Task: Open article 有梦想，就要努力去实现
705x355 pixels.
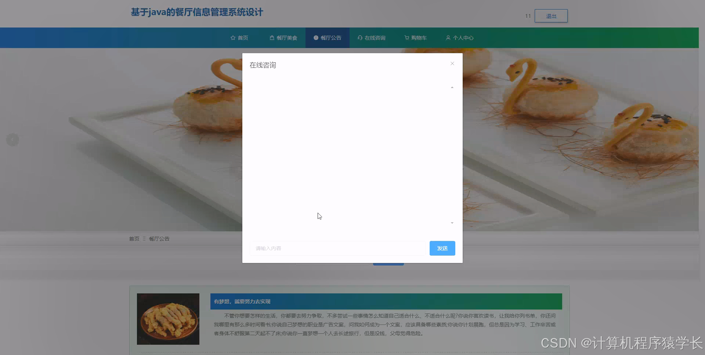Action: click(x=242, y=301)
